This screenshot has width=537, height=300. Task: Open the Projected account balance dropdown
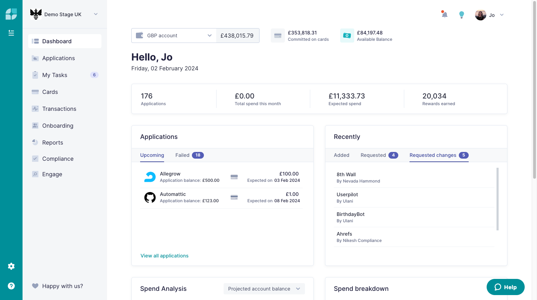(264, 289)
